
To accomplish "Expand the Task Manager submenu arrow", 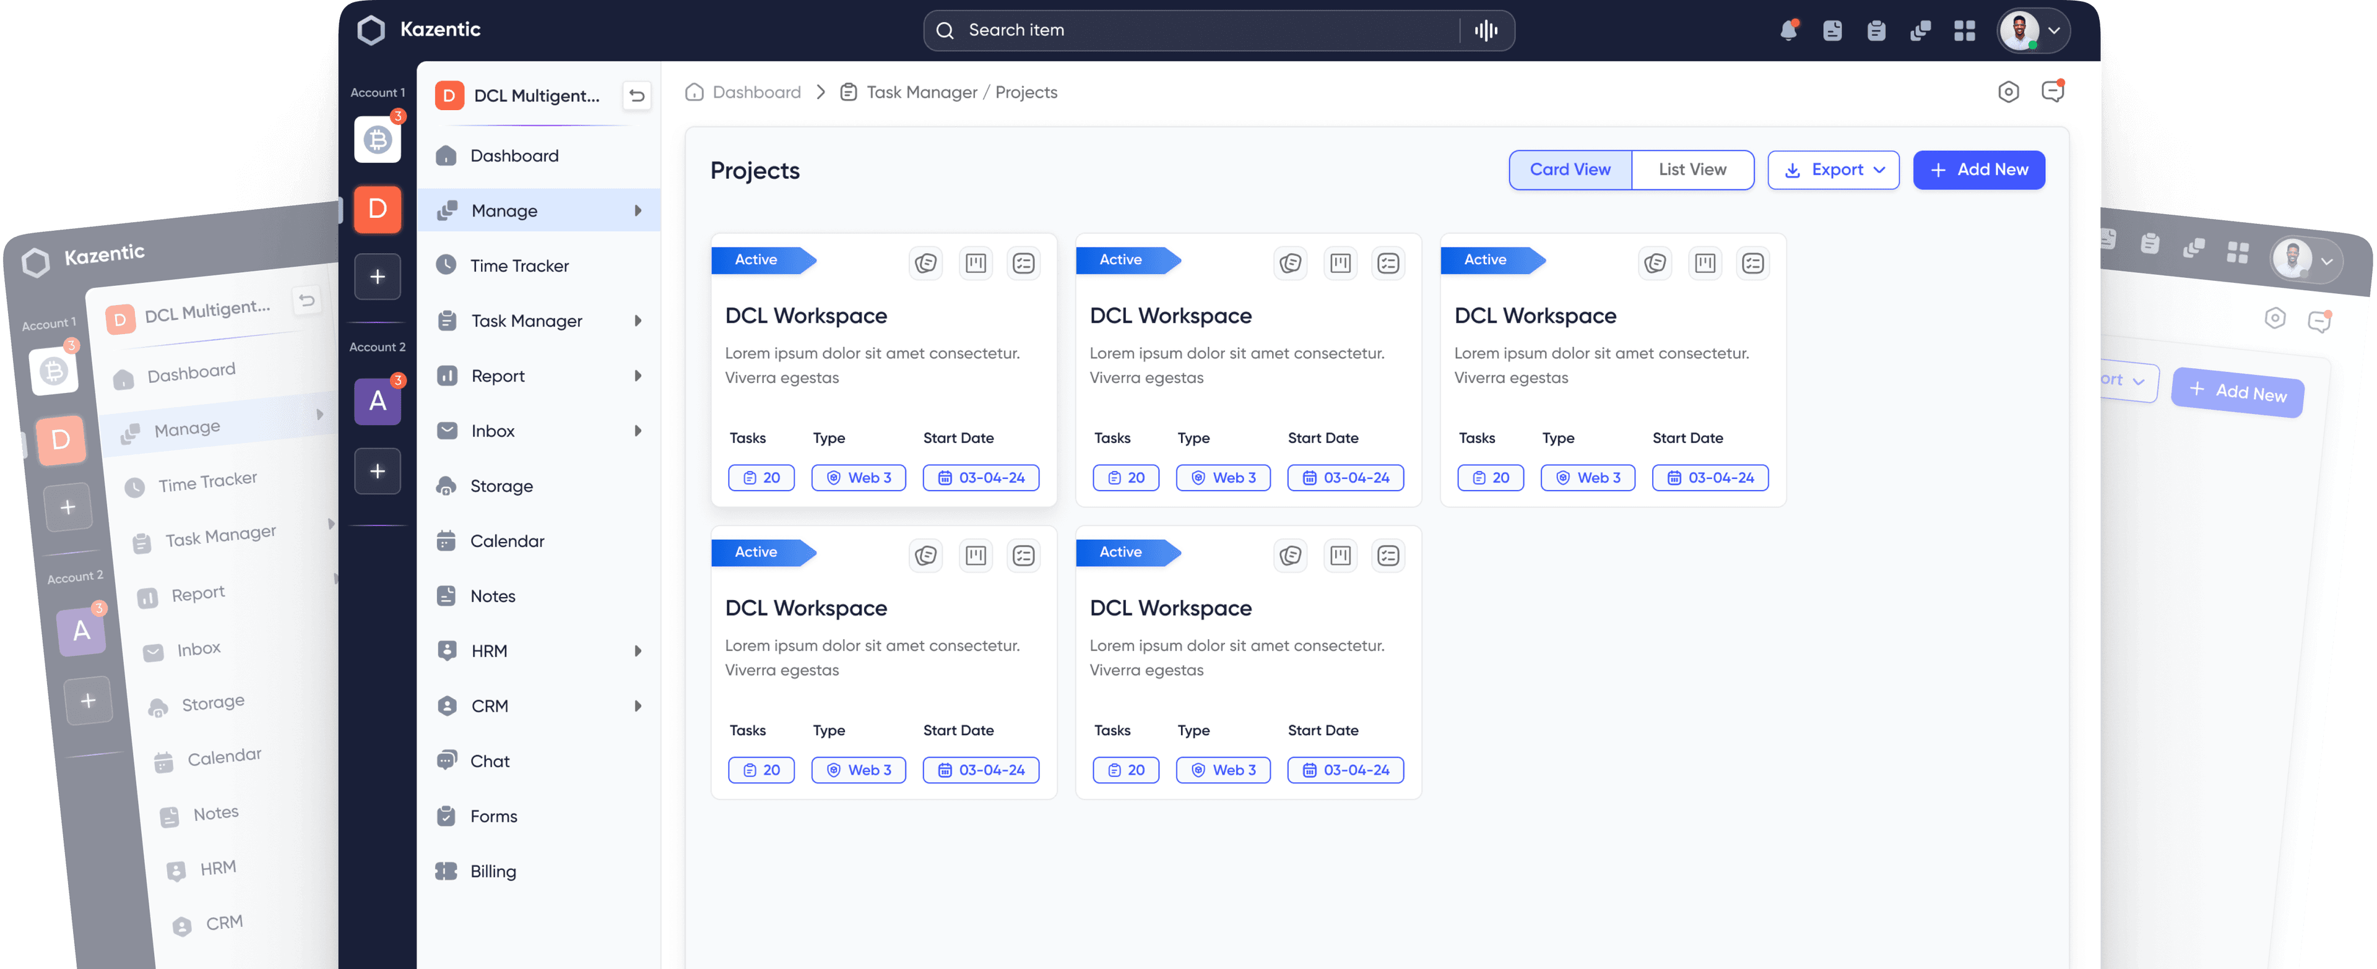I will pyautogui.click(x=638, y=321).
